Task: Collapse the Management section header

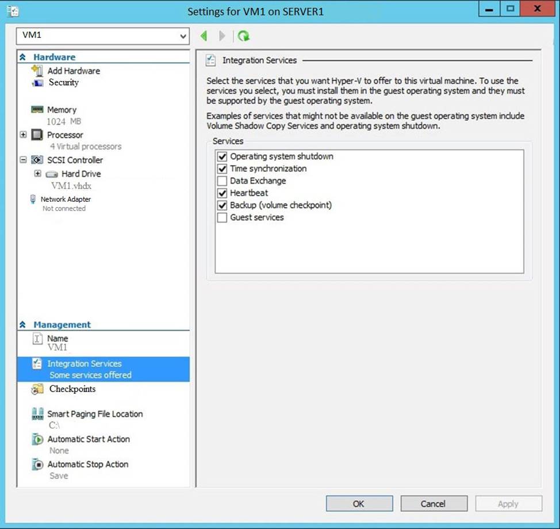Action: pyautogui.click(x=23, y=325)
